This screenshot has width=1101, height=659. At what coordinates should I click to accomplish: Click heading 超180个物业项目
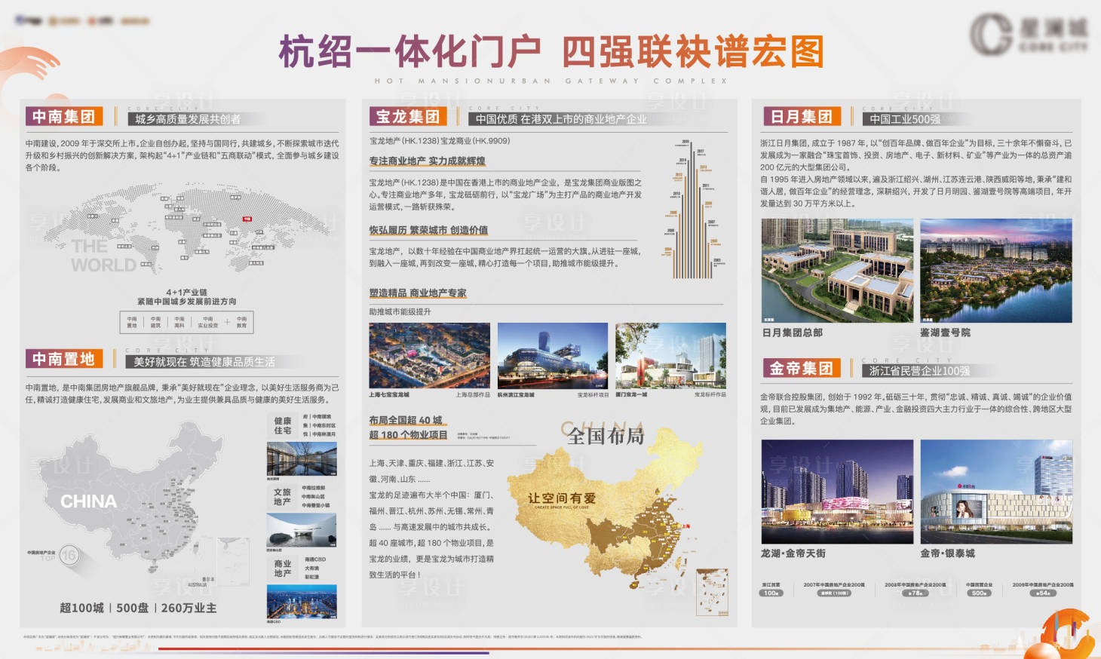(408, 435)
